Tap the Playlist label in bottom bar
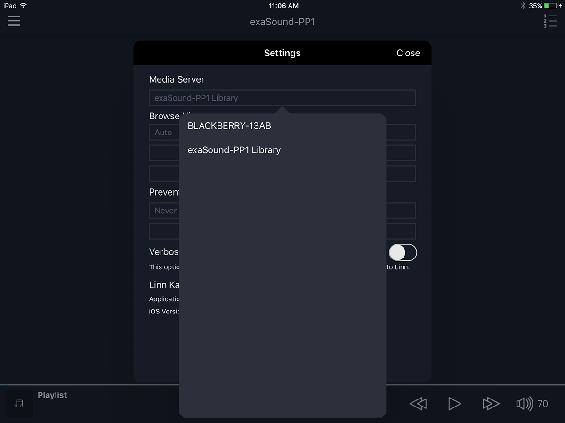This screenshot has height=423, width=565. coord(52,395)
